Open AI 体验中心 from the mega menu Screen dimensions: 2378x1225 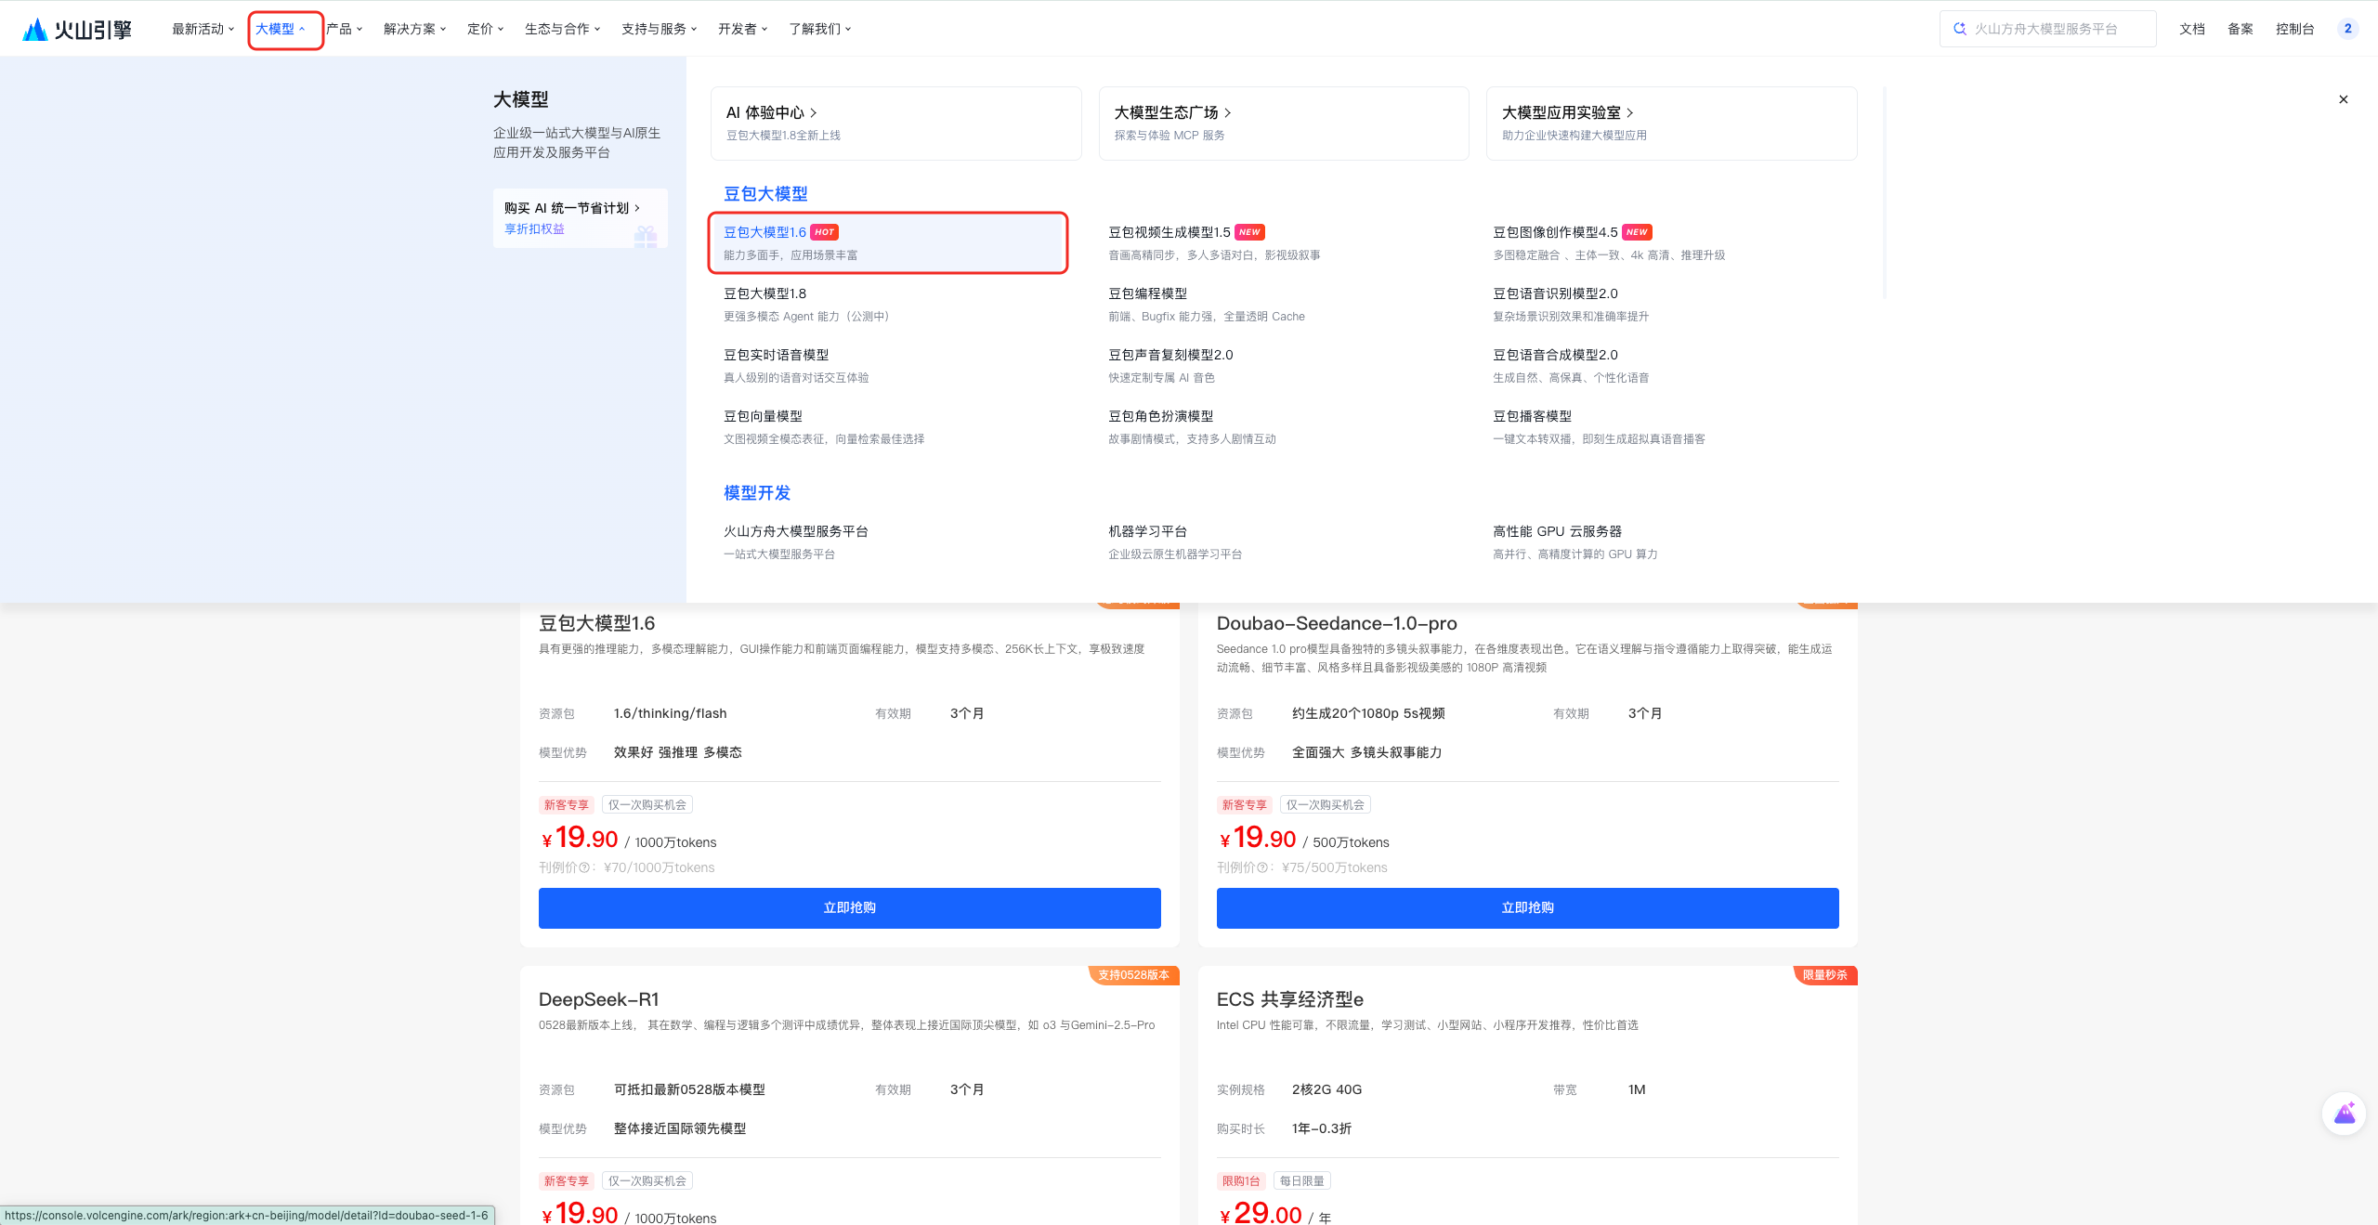767,112
